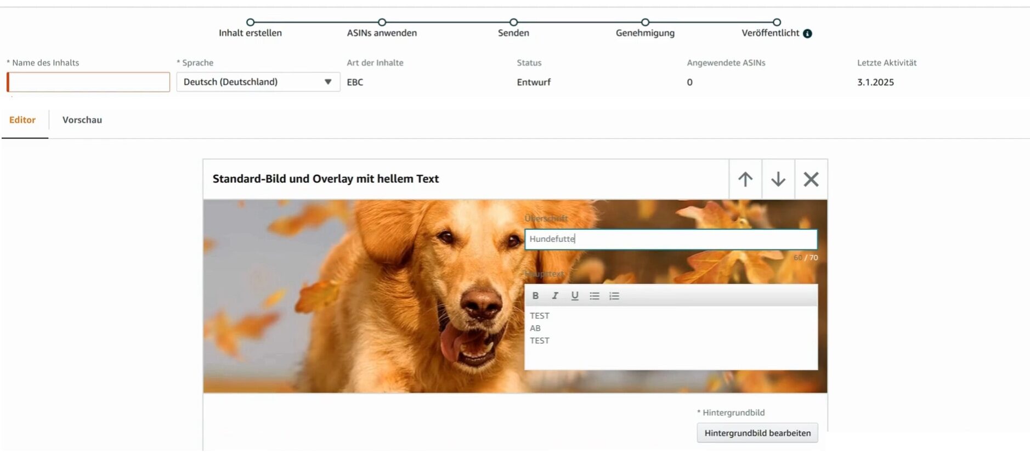Screen dimensions: 1030x453
Task: Click the Entwurf status value
Action: tap(534, 82)
